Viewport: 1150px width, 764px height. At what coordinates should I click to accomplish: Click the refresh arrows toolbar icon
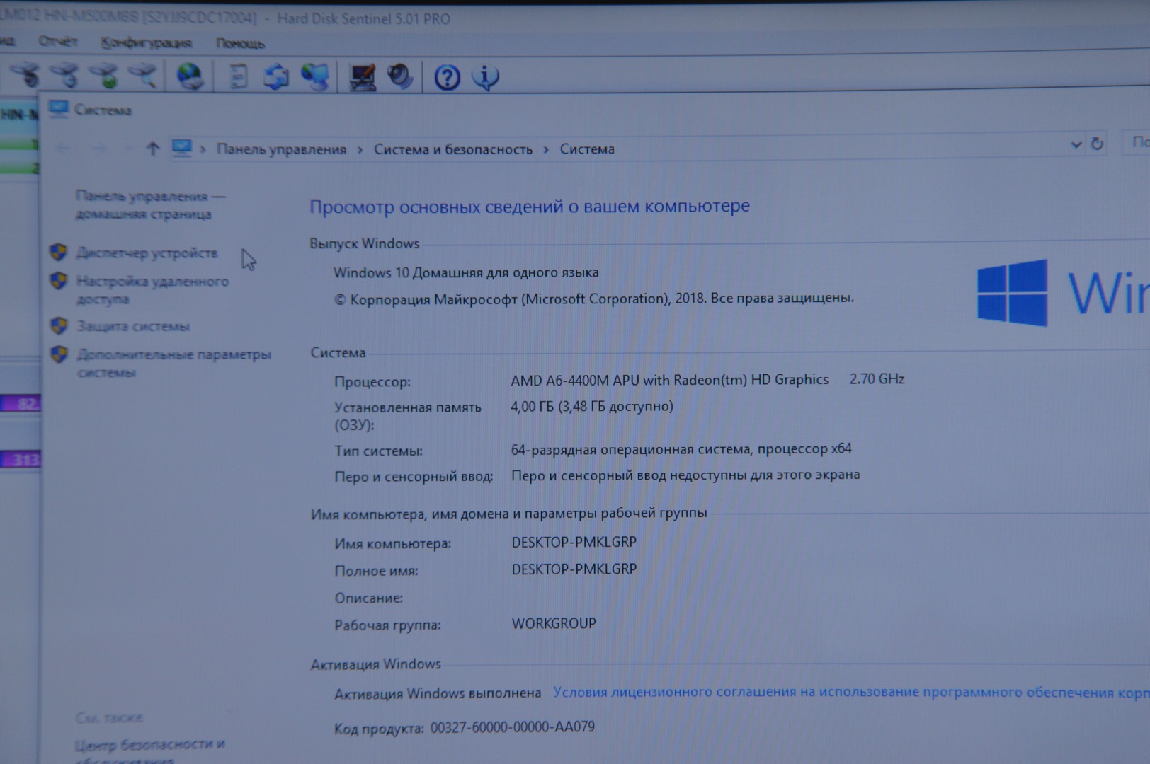[276, 76]
